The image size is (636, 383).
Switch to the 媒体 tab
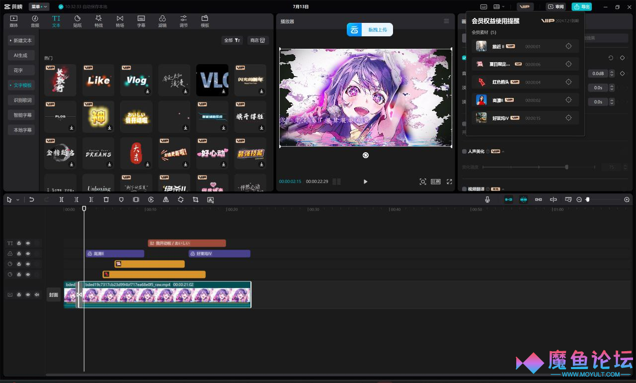[x=14, y=21]
